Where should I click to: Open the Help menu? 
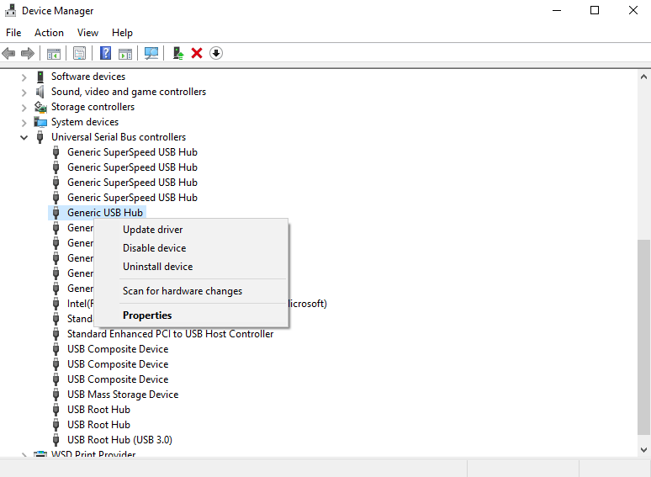(x=122, y=32)
